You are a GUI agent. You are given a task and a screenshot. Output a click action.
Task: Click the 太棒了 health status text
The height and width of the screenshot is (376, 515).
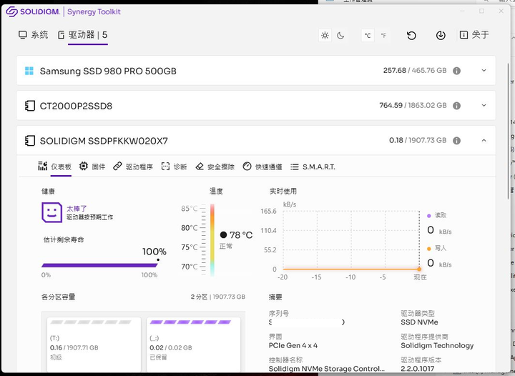tap(77, 209)
